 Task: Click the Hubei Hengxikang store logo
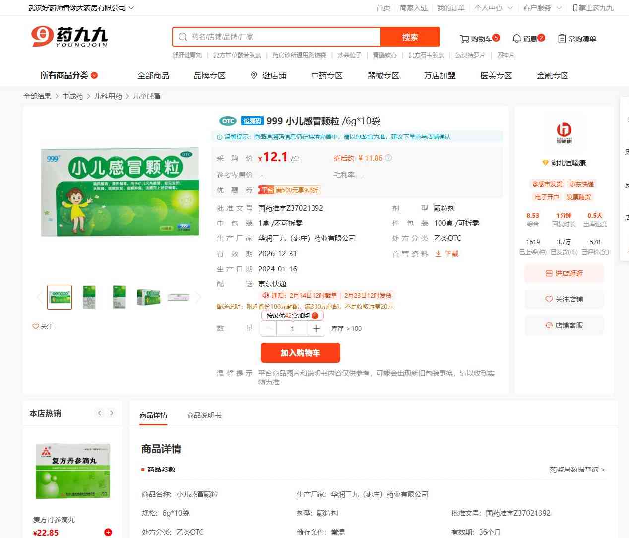[564, 132]
